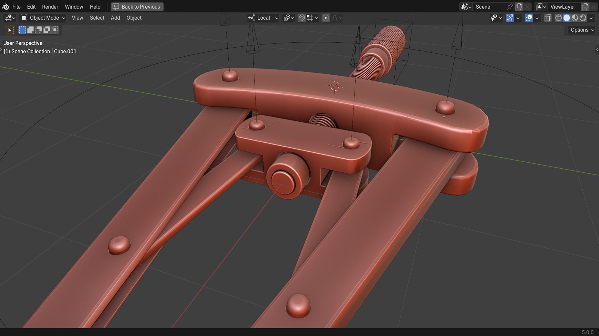Viewport: 599px width, 336px height.
Task: Select the Select Box tool
Action: point(10,30)
